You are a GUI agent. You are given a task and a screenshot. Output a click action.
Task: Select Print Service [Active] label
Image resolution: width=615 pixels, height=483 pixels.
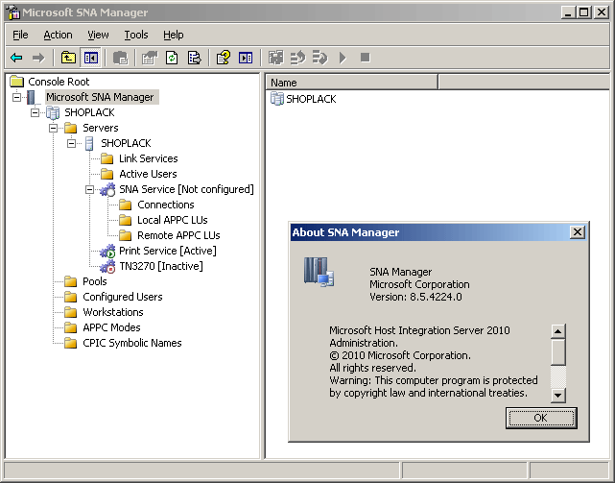point(168,251)
